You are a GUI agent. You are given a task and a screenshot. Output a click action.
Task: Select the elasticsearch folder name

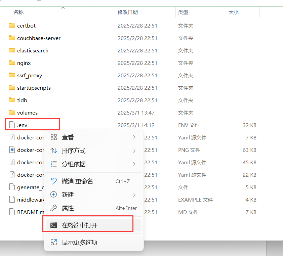(x=33, y=51)
